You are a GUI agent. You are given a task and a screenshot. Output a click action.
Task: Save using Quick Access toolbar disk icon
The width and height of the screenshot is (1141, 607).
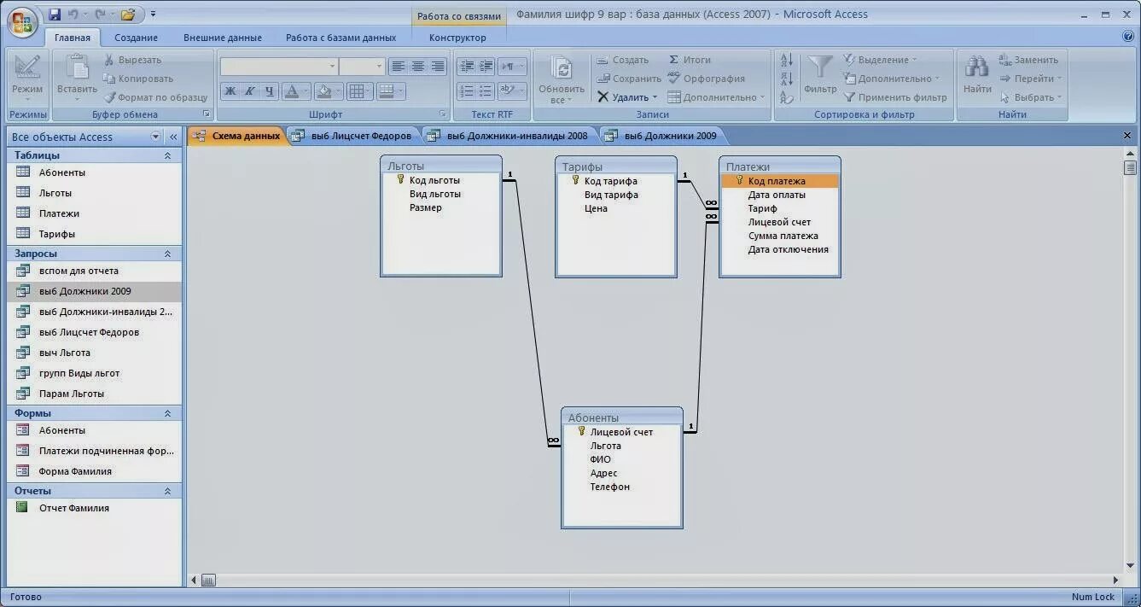(x=55, y=15)
